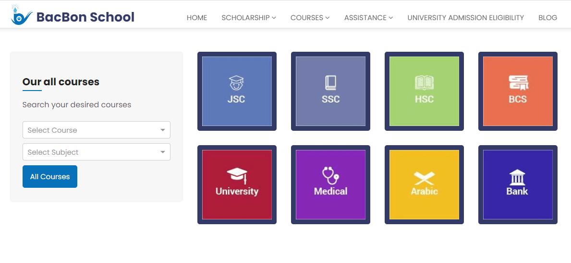Viewport: 571px width, 263px height.
Task: Click the Bank building icon tile
Action: (x=518, y=184)
